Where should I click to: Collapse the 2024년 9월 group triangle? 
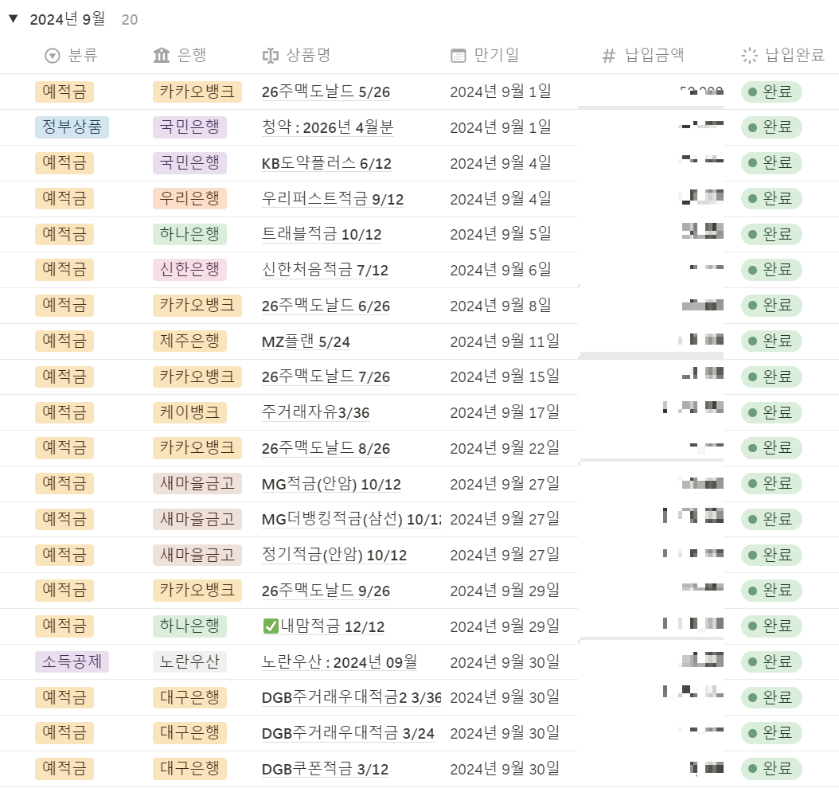coord(14,19)
